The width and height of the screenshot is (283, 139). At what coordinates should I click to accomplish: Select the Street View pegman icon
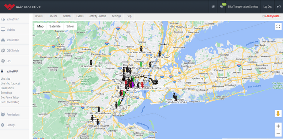278,113
